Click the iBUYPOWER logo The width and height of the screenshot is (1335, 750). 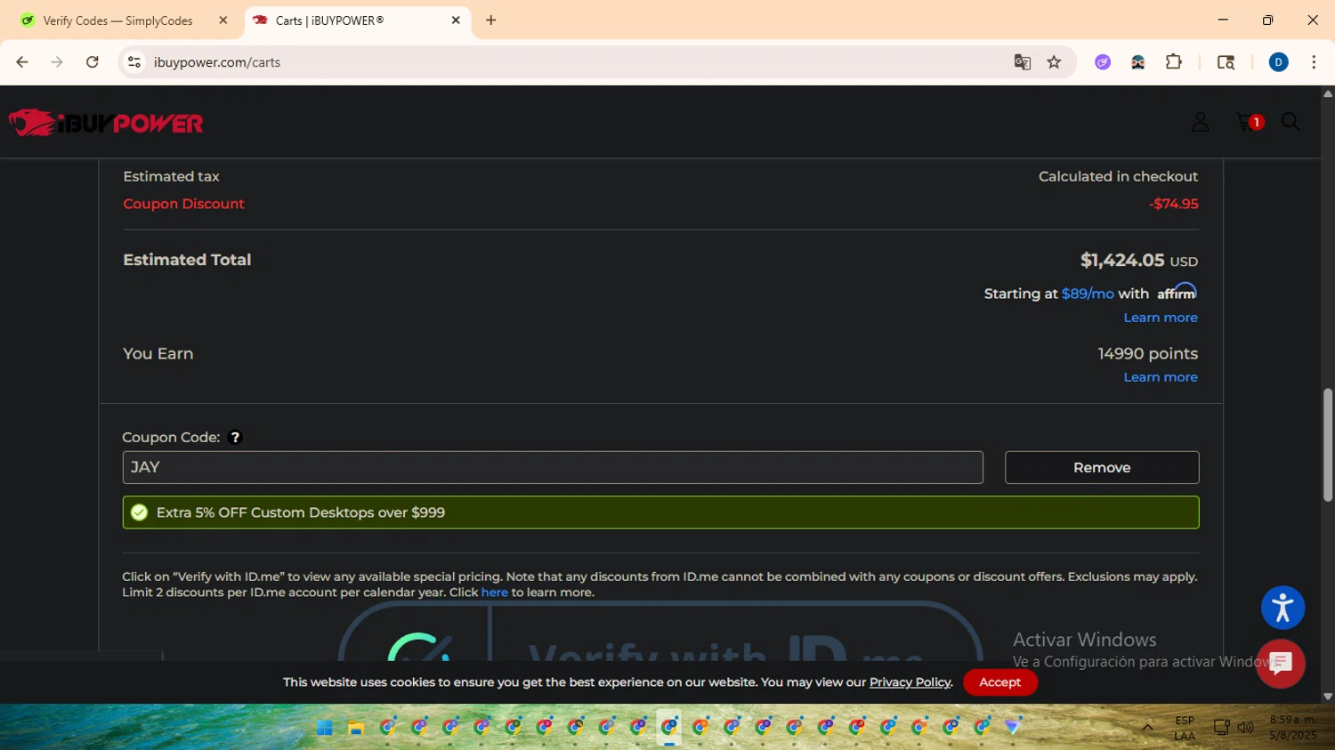(106, 123)
